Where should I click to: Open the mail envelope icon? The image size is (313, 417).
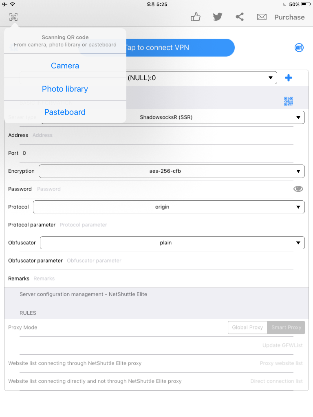pyautogui.click(x=262, y=17)
